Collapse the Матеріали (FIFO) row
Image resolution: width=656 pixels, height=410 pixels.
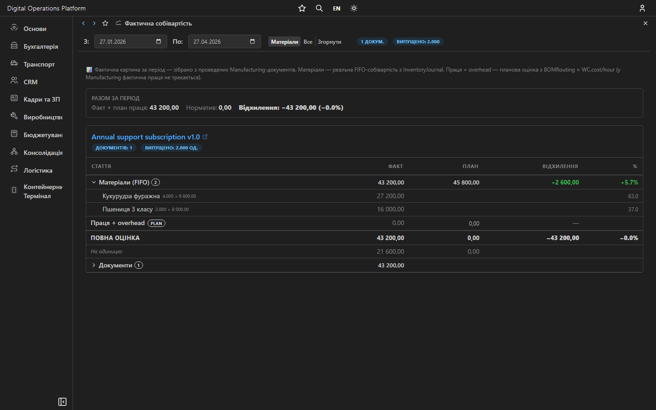[x=94, y=182]
